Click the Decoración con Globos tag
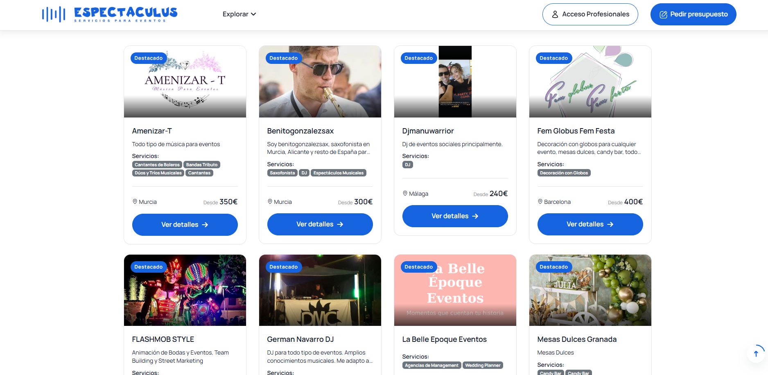 pos(564,173)
